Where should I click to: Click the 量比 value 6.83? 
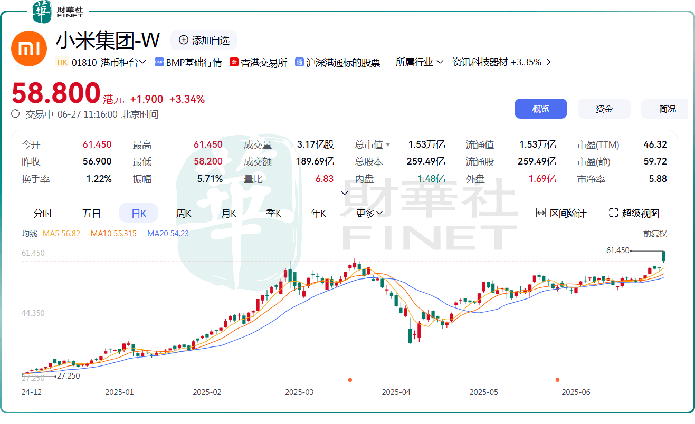tap(325, 179)
